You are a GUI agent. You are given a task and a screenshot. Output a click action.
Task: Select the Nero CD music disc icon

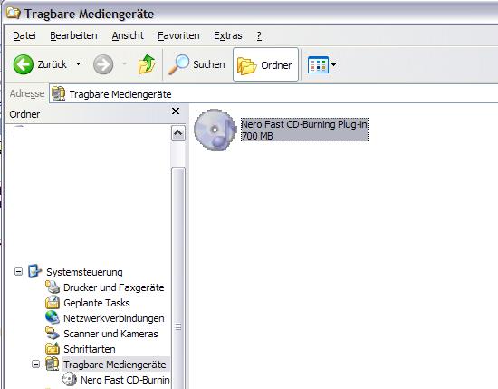(x=215, y=129)
